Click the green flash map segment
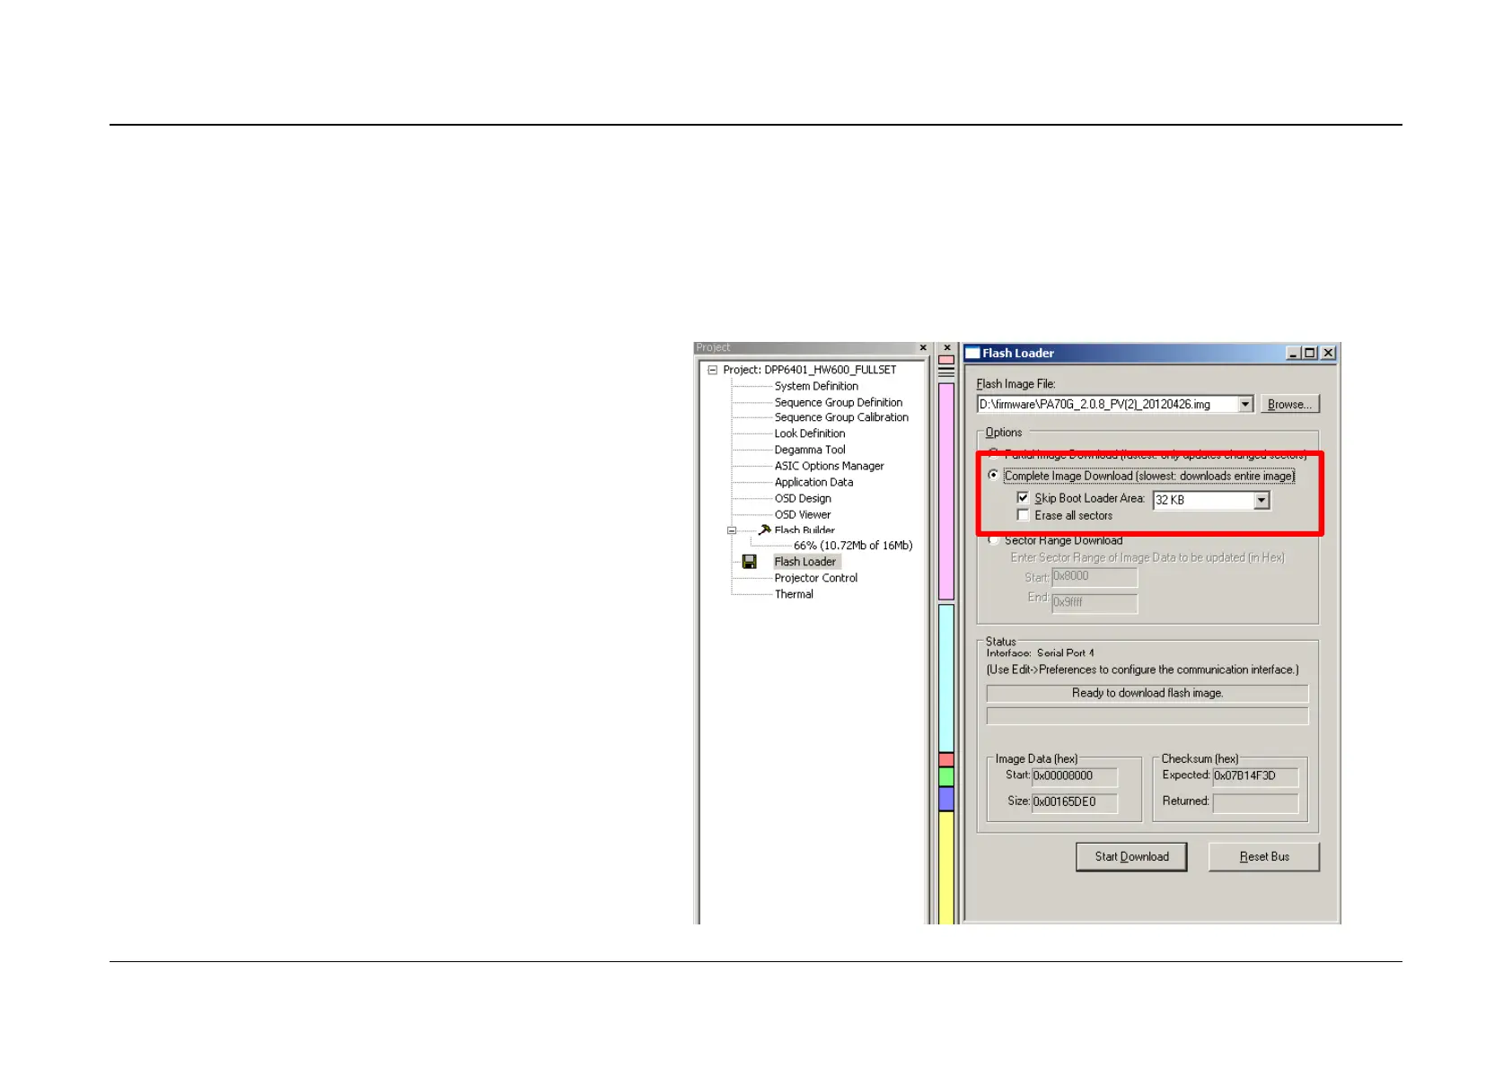This screenshot has height=1068, width=1512. [x=946, y=776]
